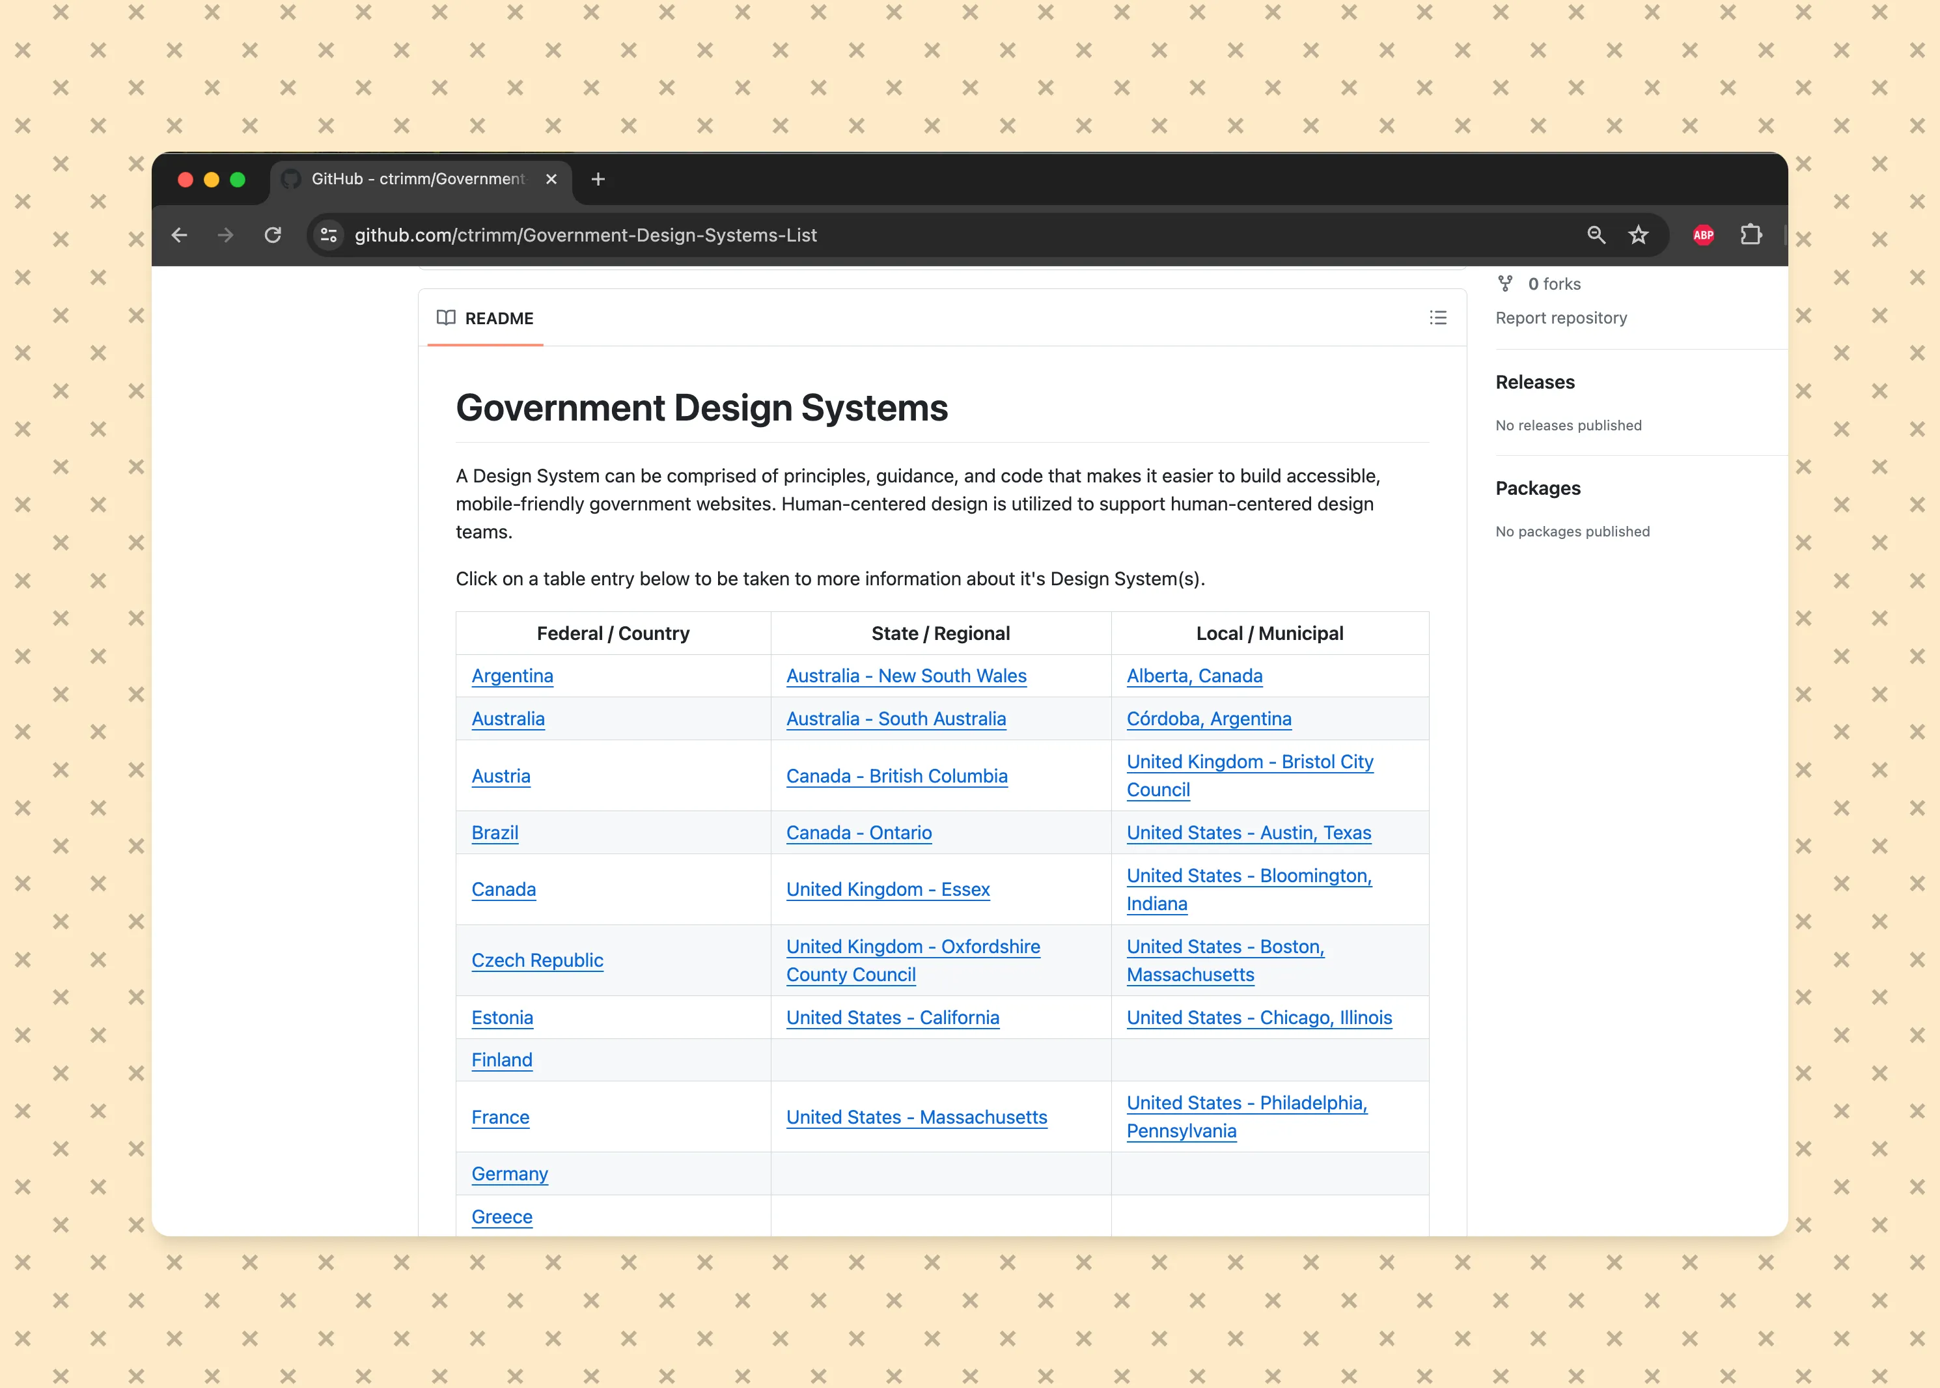Open UK Bristol City Council link
1940x1388 pixels.
click(1249, 776)
